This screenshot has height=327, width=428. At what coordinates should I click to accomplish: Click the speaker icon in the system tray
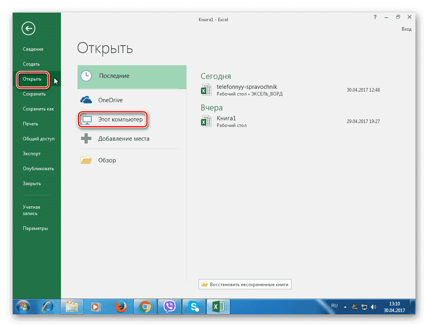click(373, 307)
